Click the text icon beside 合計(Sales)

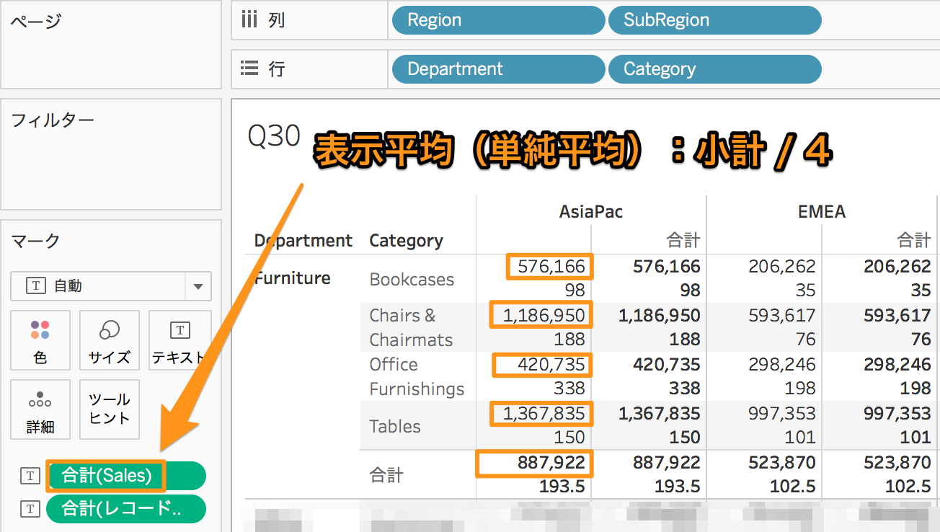[30, 476]
